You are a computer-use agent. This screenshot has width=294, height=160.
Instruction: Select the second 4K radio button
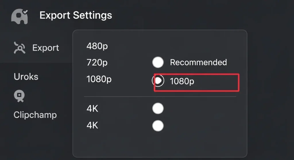pos(158,126)
